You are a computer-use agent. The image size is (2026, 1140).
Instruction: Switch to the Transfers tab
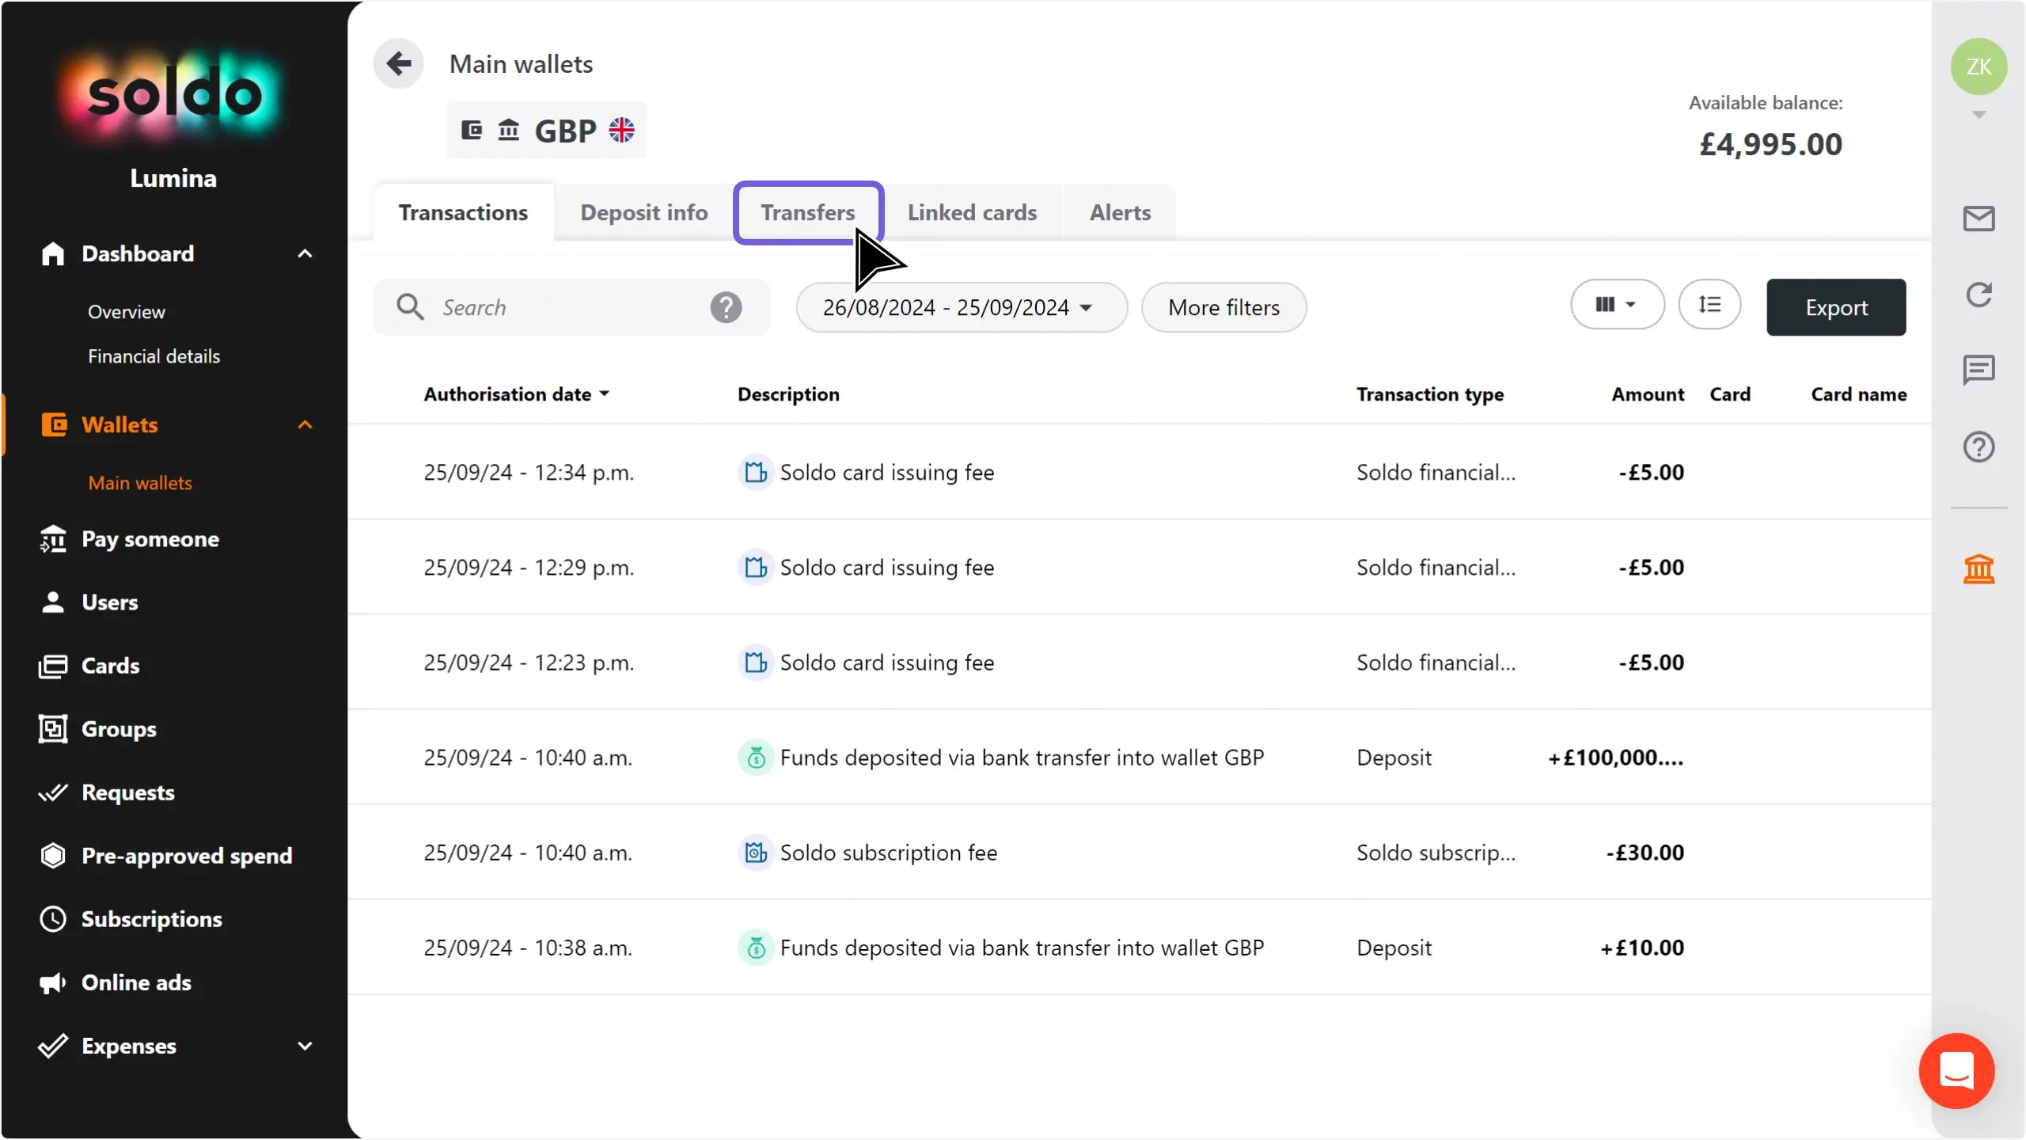coord(808,212)
